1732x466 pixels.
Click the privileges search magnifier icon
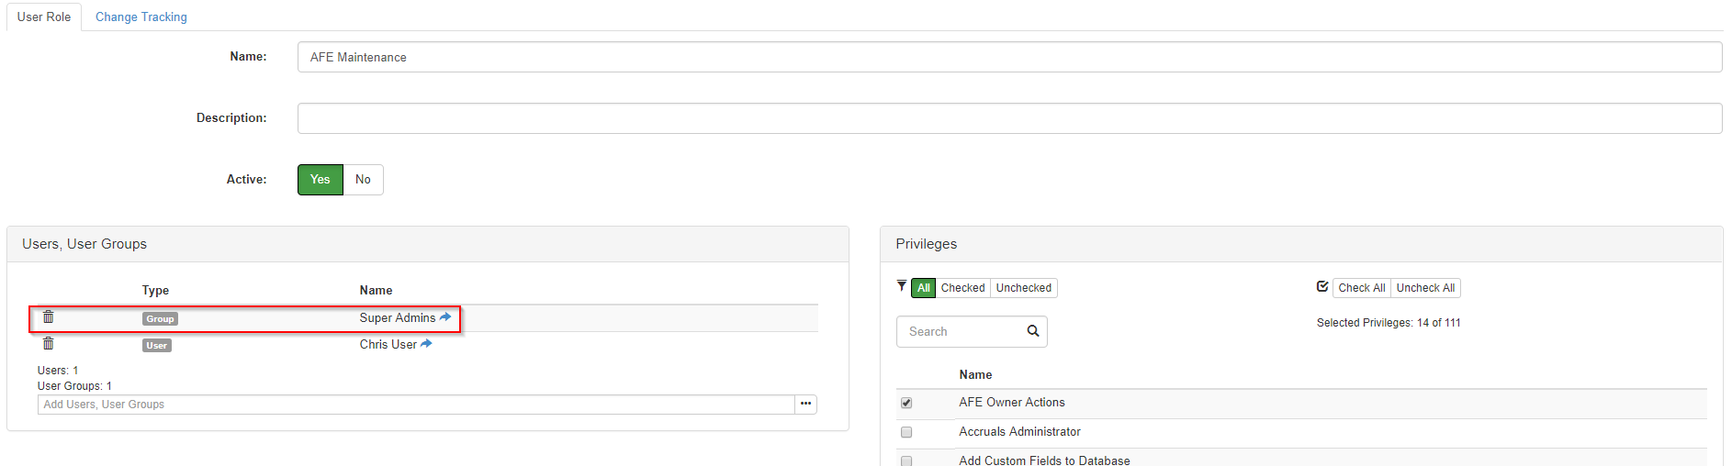(1033, 331)
